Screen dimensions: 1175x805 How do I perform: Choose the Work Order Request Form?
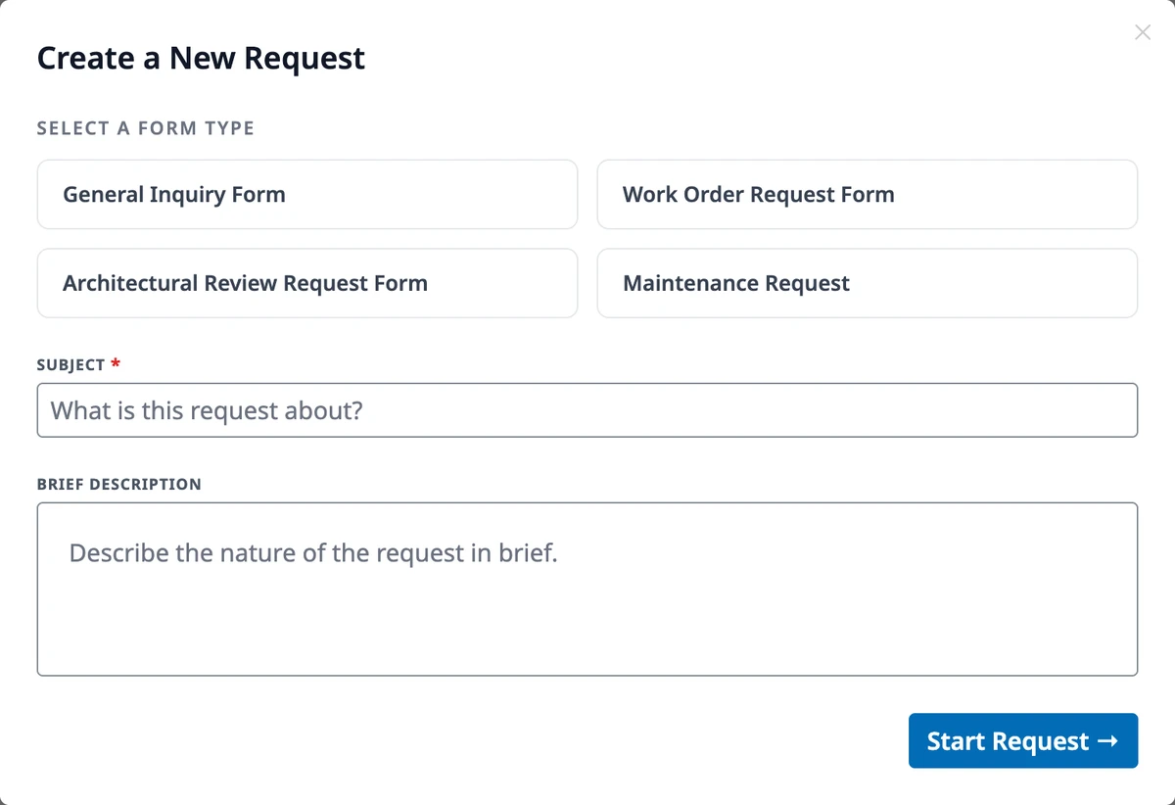[868, 195]
